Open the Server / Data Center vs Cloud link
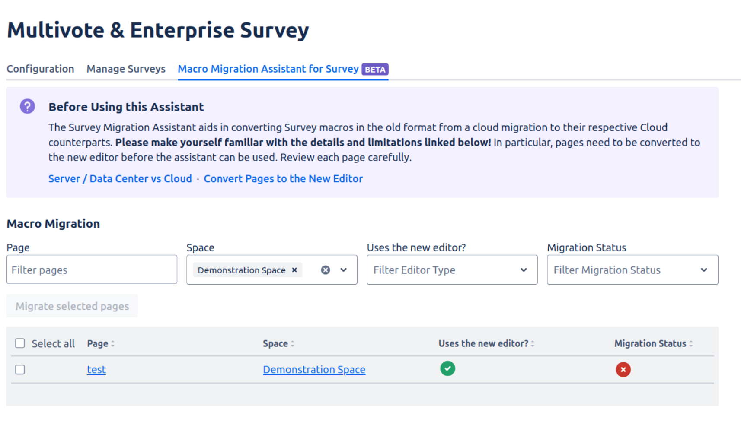 point(120,179)
